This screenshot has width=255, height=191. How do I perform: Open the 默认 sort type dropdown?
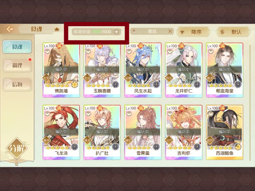coord(233,32)
